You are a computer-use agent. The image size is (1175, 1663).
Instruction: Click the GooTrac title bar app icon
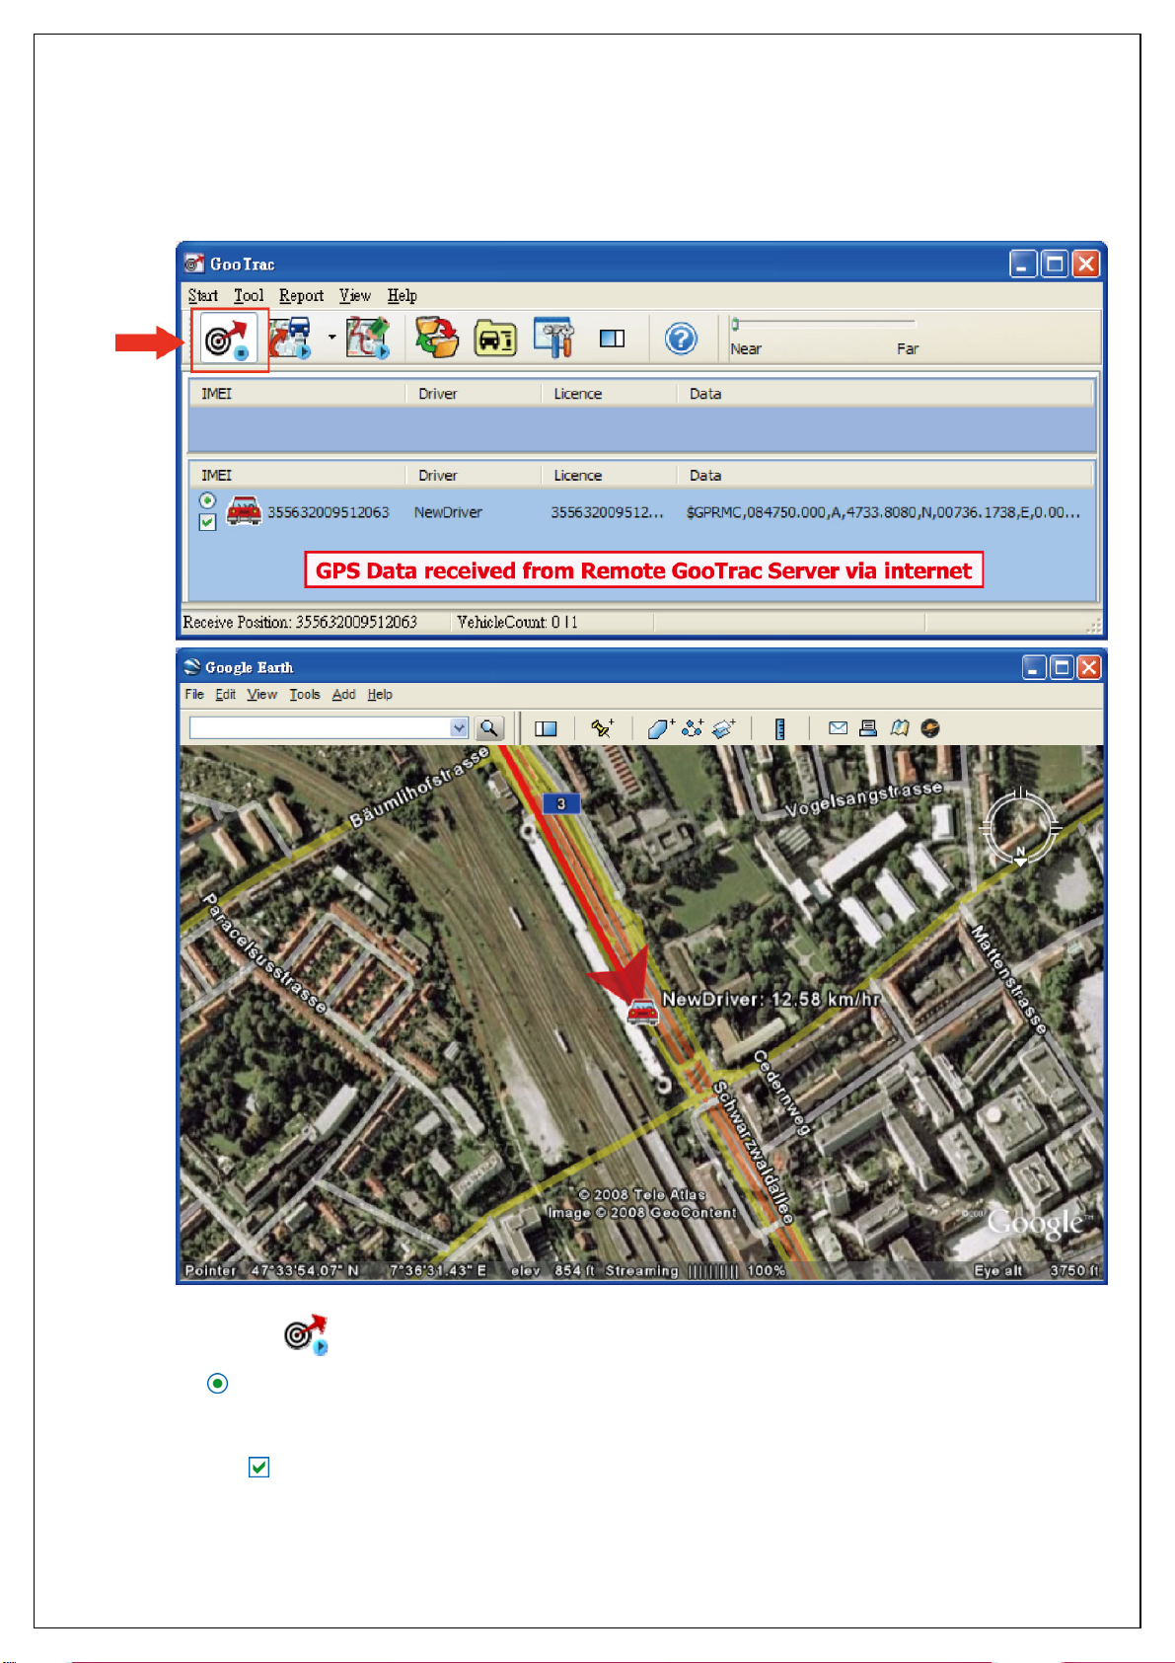point(194,264)
